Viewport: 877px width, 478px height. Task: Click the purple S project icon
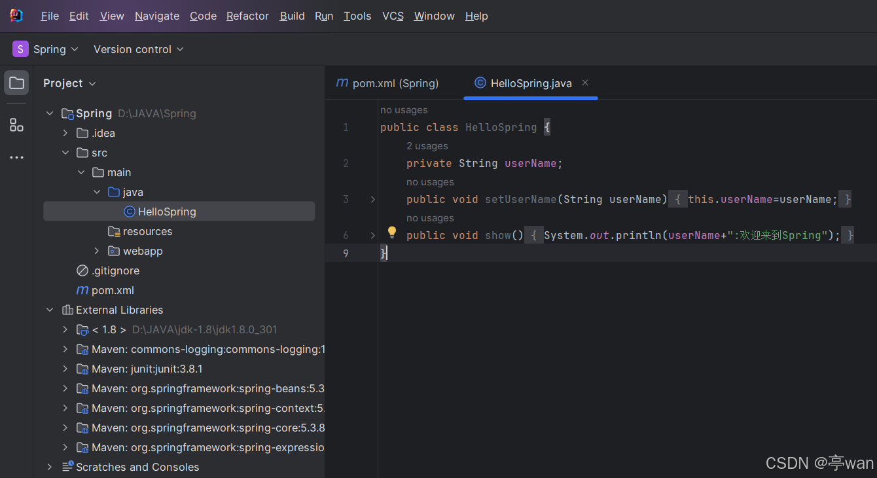(20, 49)
